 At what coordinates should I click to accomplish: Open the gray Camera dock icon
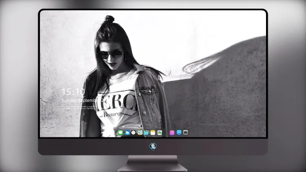coord(186,132)
